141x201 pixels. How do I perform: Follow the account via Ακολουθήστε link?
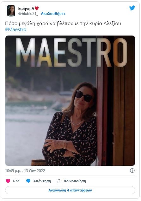tap(53, 14)
